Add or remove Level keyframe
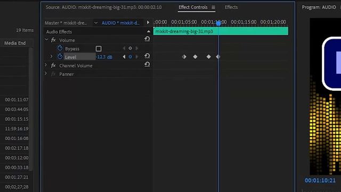 [130, 57]
